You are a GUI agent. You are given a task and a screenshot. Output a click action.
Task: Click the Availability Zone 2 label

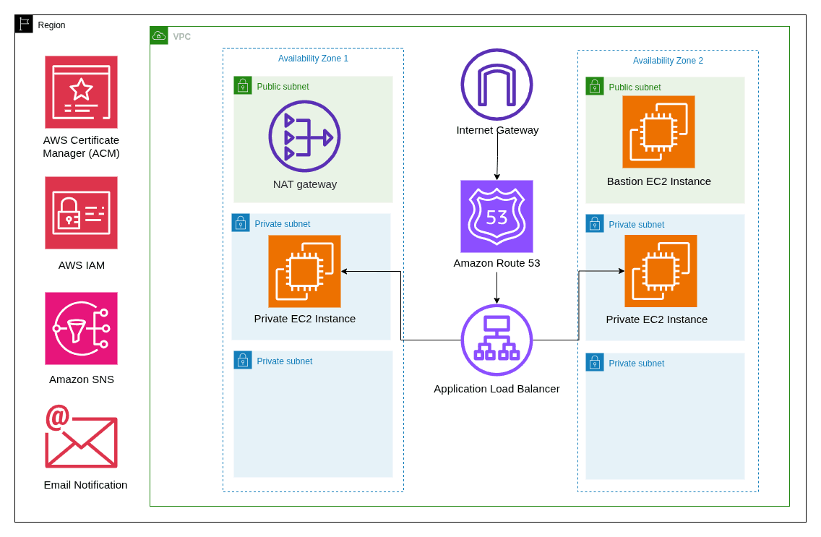point(668,61)
